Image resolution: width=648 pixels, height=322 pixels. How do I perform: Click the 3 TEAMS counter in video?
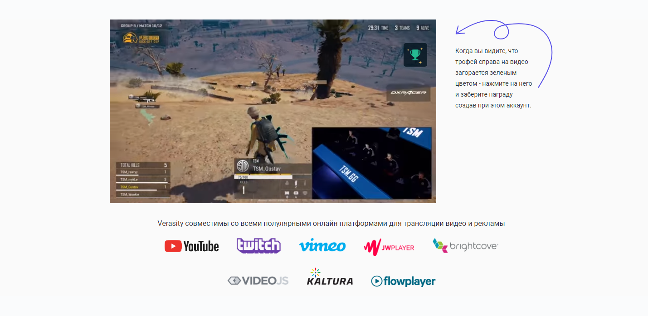402,28
